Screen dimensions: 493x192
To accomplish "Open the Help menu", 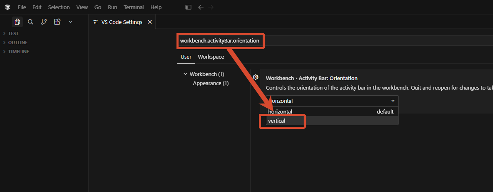I will coord(156,7).
